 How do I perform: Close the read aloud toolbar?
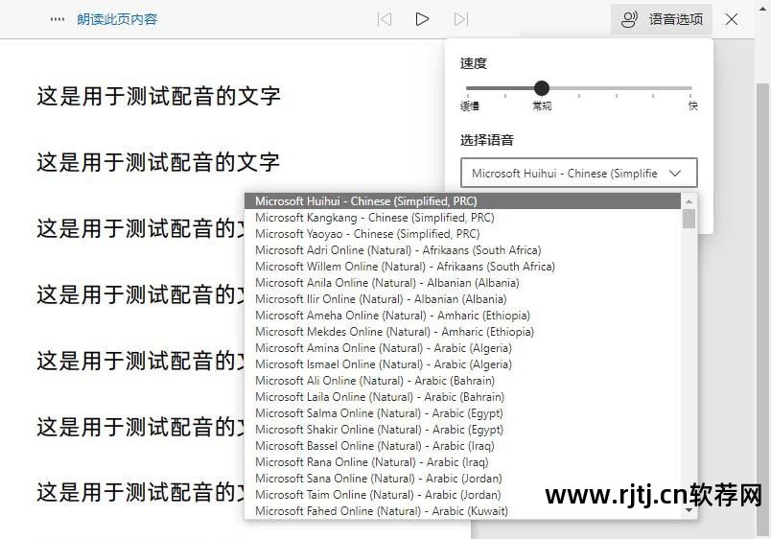[x=732, y=19]
